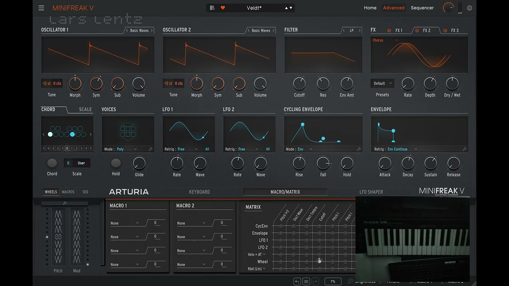Toggle the FX 3 power button
509x286 pixels.
point(445,31)
